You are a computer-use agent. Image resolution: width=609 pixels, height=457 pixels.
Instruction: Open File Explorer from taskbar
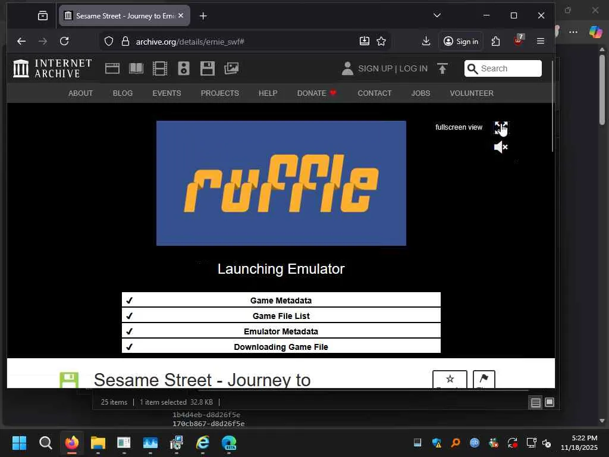(x=98, y=443)
